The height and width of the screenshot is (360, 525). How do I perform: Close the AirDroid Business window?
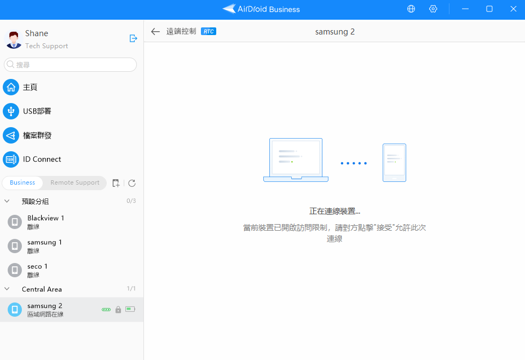point(514,9)
